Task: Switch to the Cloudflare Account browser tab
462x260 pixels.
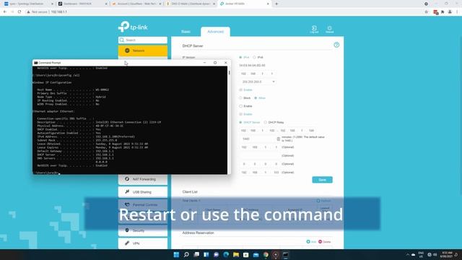Action: 136,4
